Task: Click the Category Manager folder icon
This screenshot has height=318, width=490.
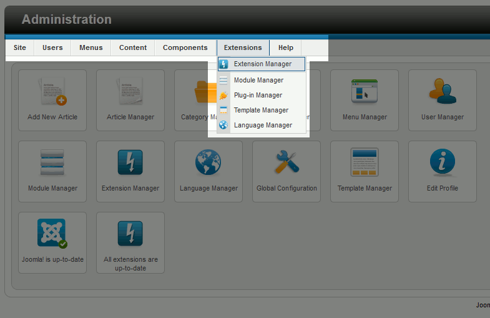Action: 205,92
